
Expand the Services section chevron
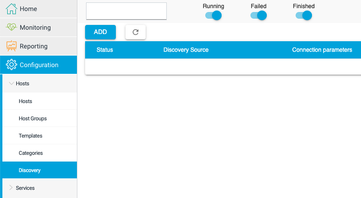[11, 187]
